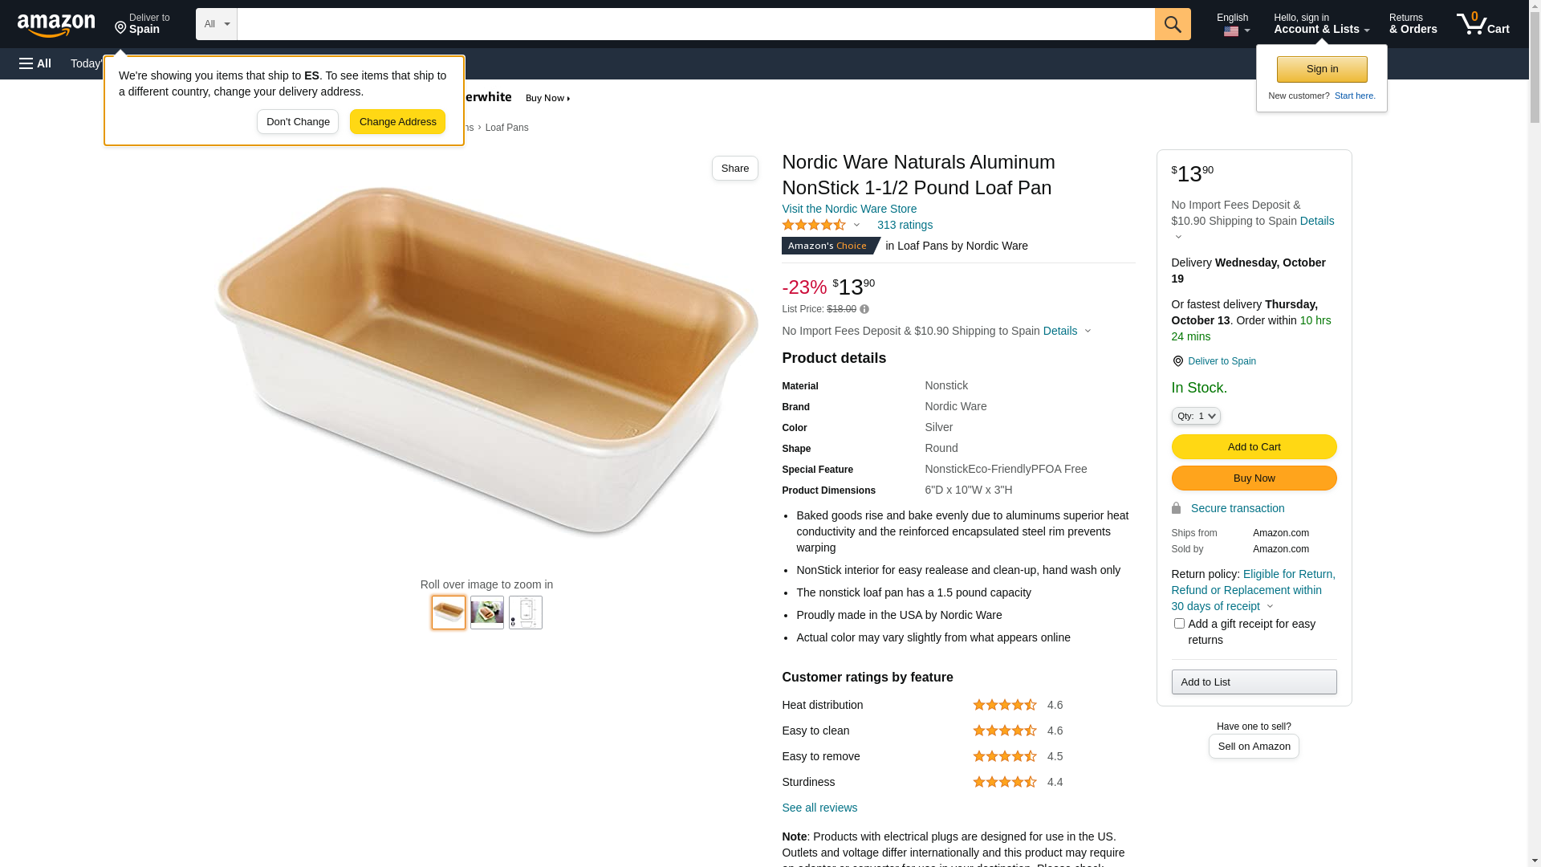
Task: Open the Qty quantity dropdown
Action: click(1196, 416)
